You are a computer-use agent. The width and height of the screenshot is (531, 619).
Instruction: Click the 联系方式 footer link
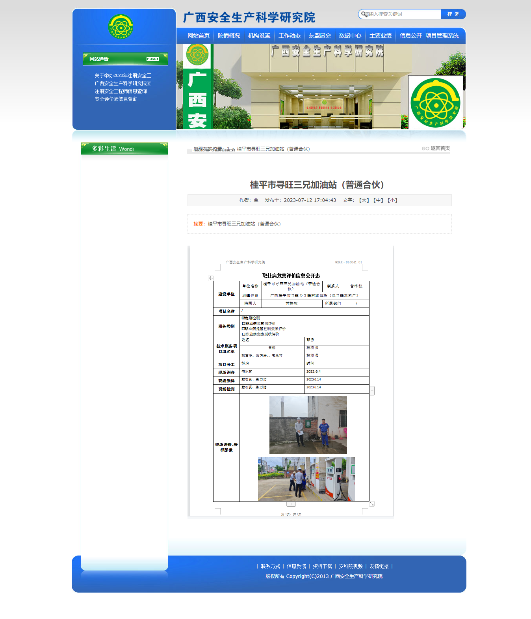click(x=270, y=566)
